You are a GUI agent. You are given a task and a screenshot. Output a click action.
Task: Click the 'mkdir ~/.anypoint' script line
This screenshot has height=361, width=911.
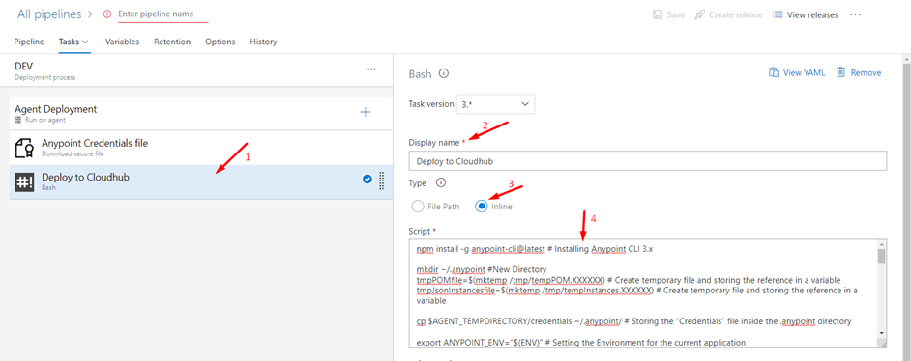482,270
